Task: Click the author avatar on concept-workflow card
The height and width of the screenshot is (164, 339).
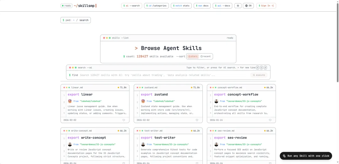Action: pyautogui.click(x=216, y=101)
